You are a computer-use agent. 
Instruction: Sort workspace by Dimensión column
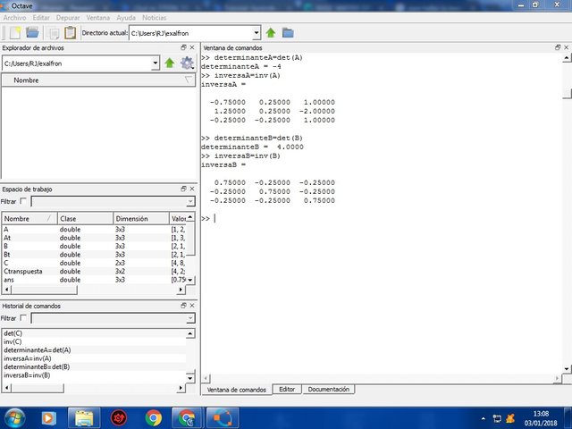pyautogui.click(x=141, y=218)
